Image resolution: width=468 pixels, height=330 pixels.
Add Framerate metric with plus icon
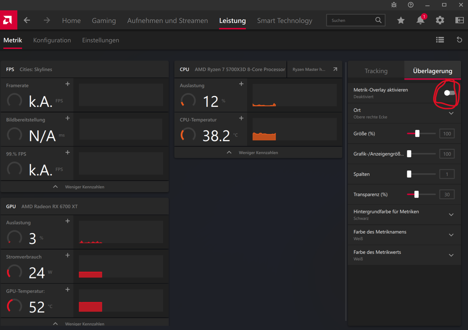(68, 84)
